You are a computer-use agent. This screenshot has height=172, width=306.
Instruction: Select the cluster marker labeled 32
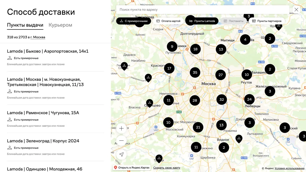tap(221, 99)
